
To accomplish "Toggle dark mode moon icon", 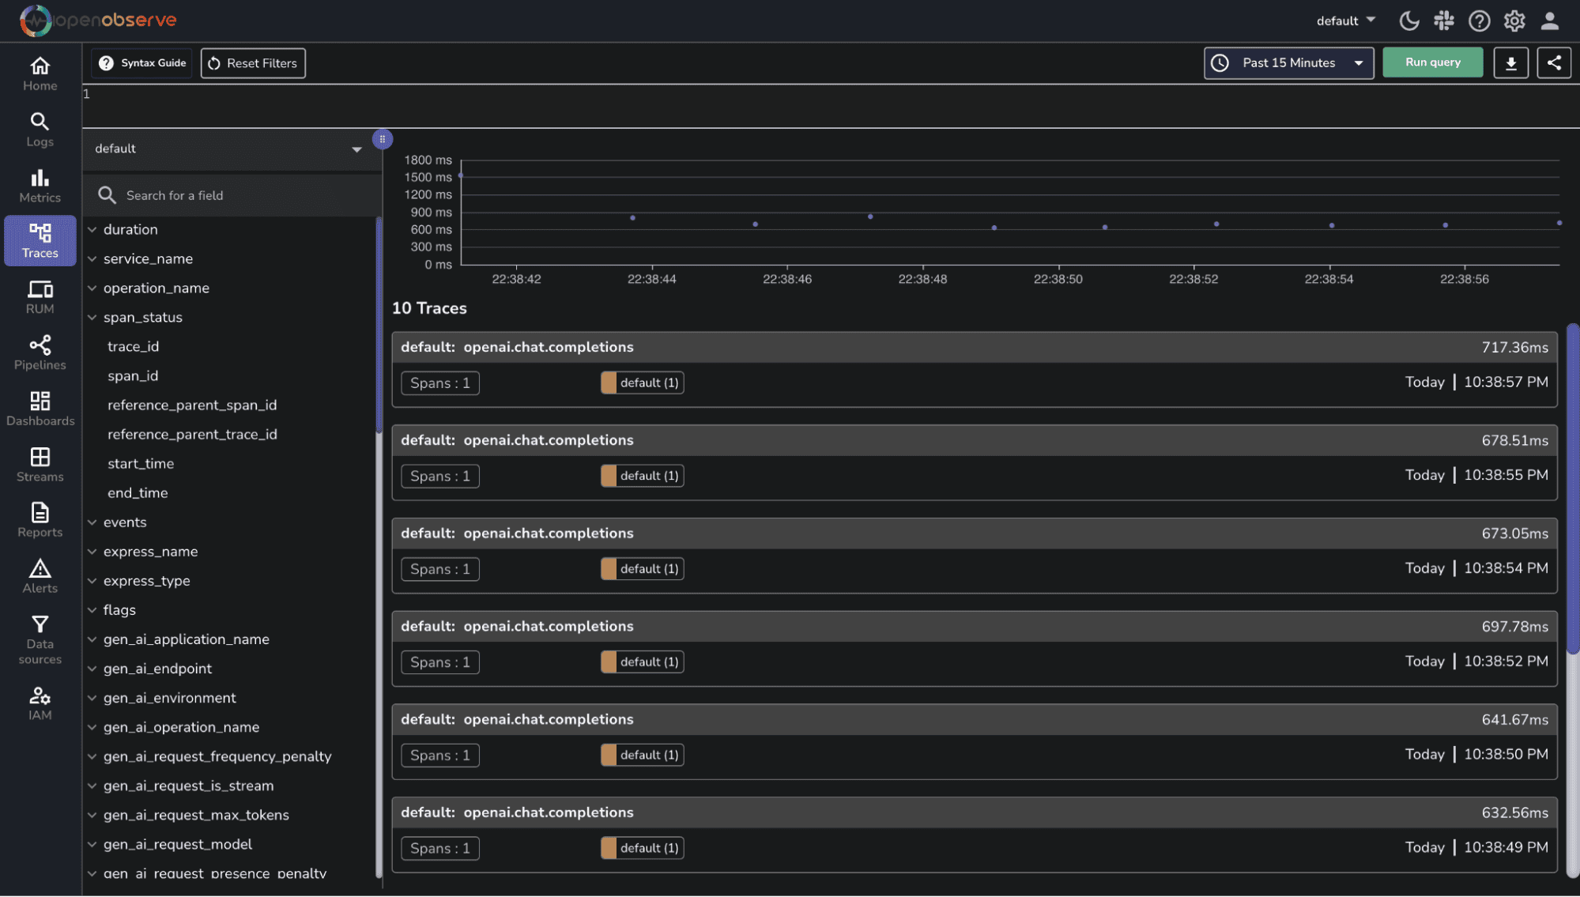I will point(1408,21).
